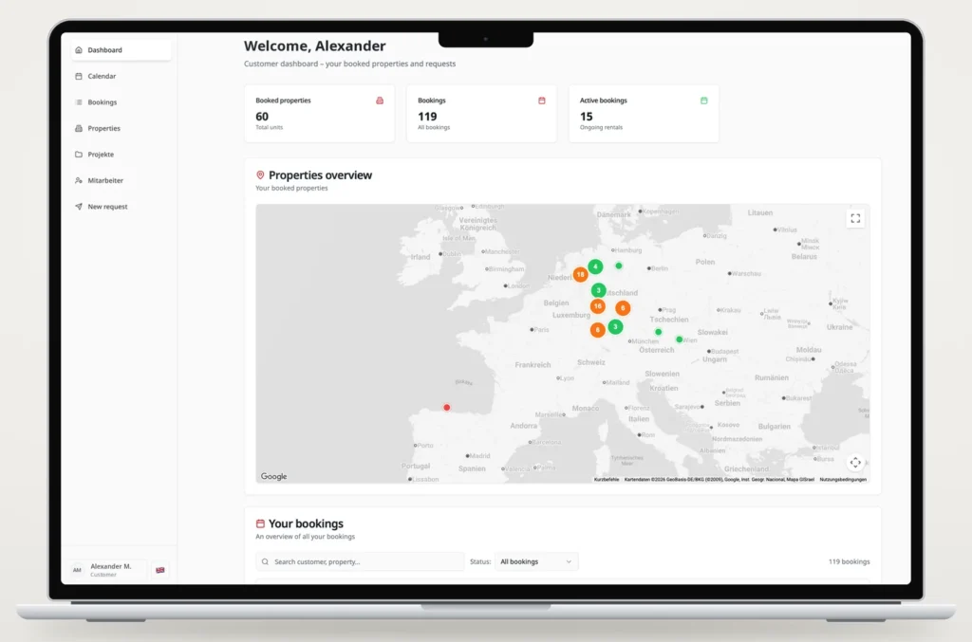Click the 'Welcome, Alexander' heading
The height and width of the screenshot is (642, 972).
coord(315,46)
